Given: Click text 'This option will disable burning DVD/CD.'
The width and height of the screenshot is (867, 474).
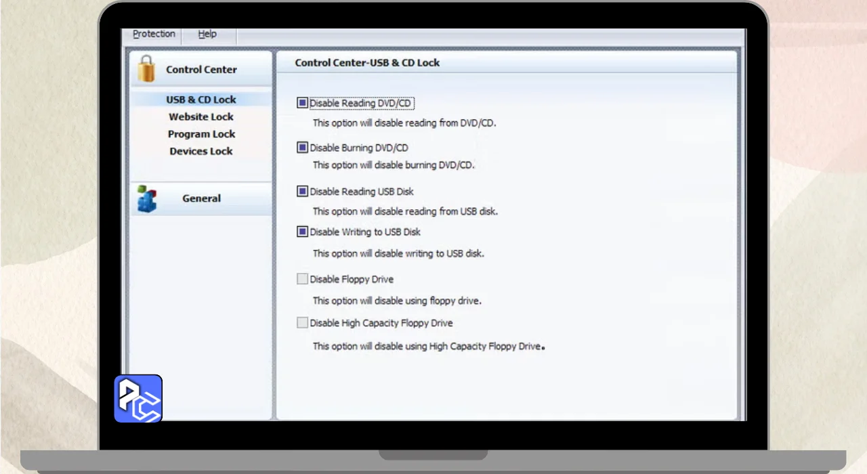Looking at the screenshot, I should [394, 165].
